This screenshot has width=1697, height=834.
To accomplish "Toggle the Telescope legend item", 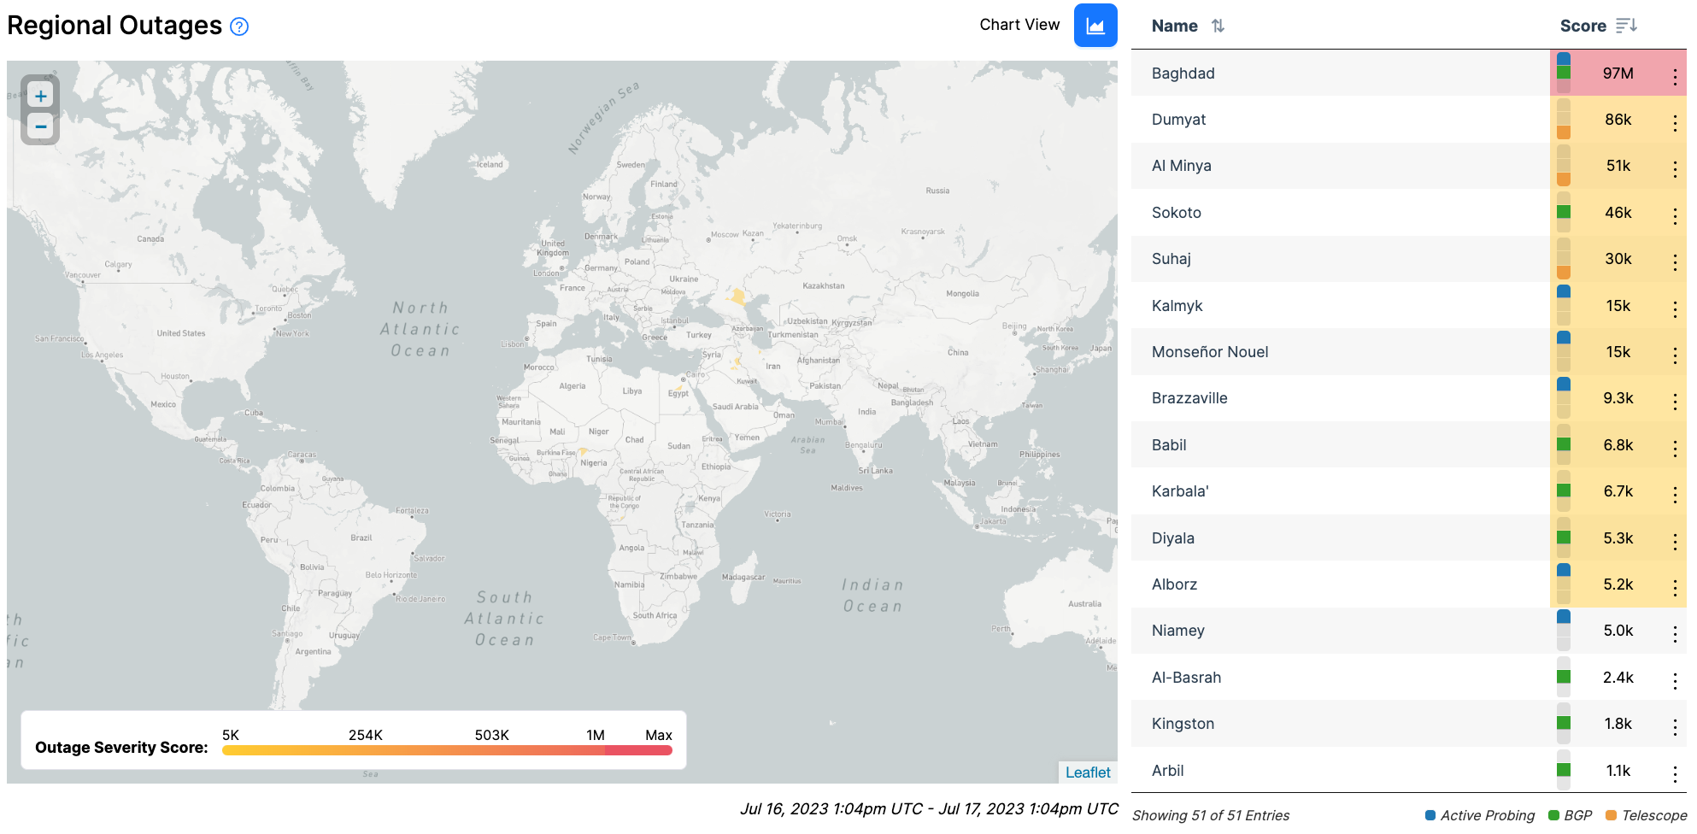I will (1646, 815).
